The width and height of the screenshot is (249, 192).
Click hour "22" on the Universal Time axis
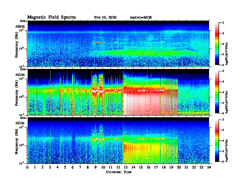point(194,167)
